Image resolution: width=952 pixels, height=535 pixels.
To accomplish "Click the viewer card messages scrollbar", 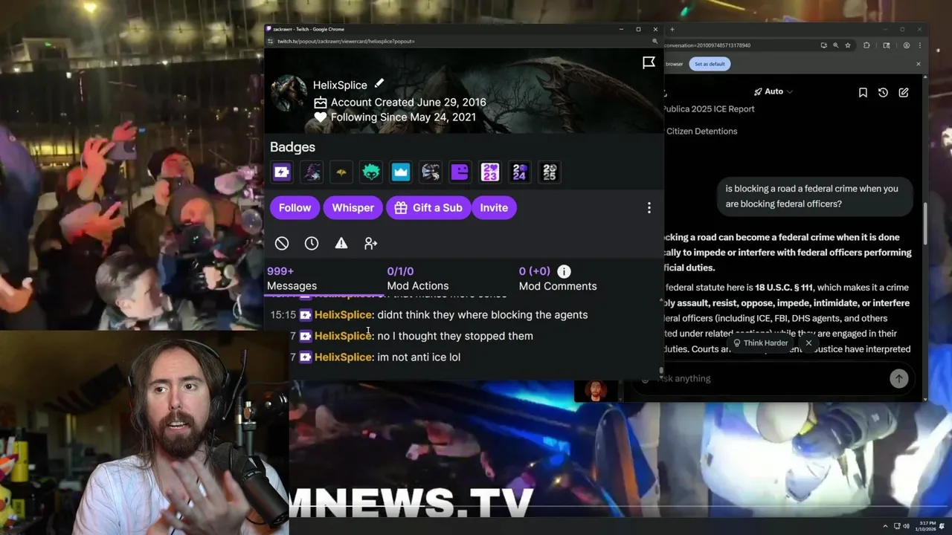I will point(660,370).
